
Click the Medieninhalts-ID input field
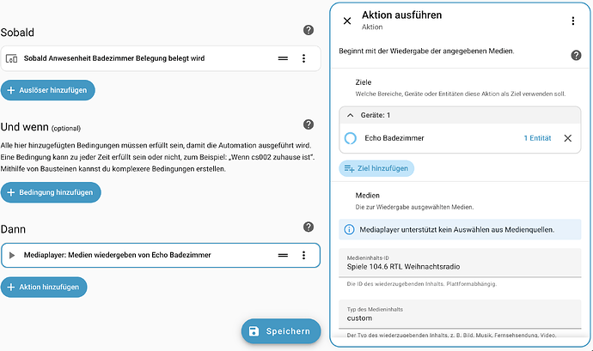click(460, 263)
